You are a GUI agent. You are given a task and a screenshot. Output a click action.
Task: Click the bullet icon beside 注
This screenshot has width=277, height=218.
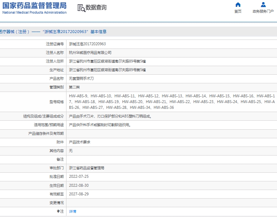click(58, 211)
